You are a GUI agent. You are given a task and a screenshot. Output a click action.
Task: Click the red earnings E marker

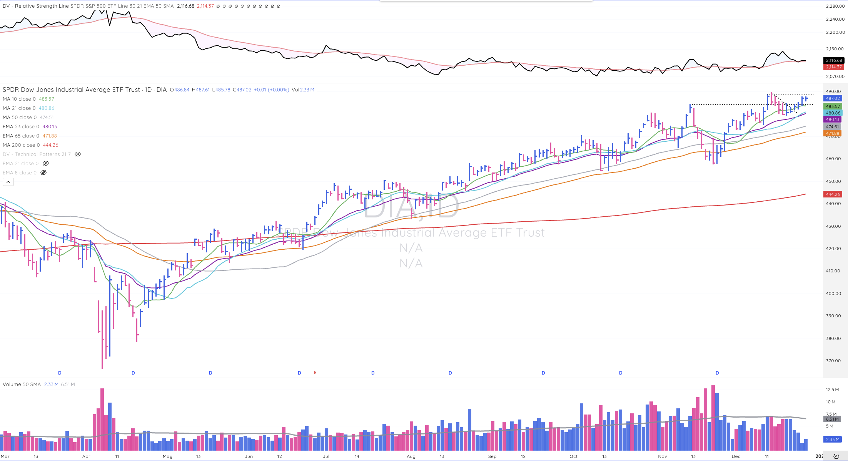click(x=315, y=373)
